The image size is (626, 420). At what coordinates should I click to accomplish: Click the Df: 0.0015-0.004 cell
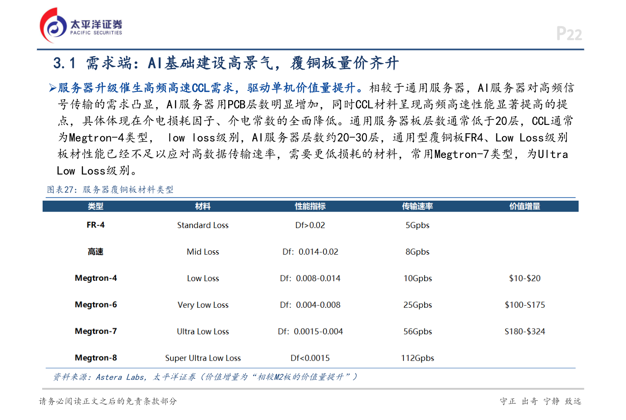(310, 331)
